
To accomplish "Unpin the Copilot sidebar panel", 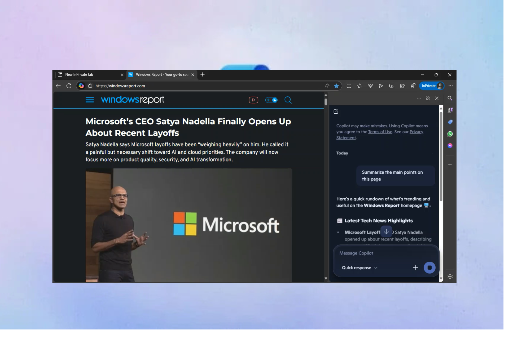I will point(428,98).
